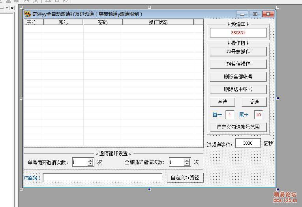Viewport: 302px width, 207px height.
Task: Click the 操作状态 column header
Action: pyautogui.click(x=158, y=22)
